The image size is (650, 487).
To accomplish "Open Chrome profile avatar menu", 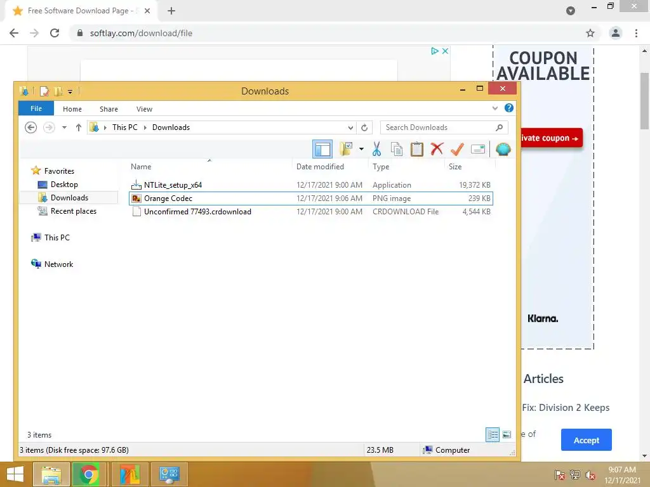I will (616, 33).
